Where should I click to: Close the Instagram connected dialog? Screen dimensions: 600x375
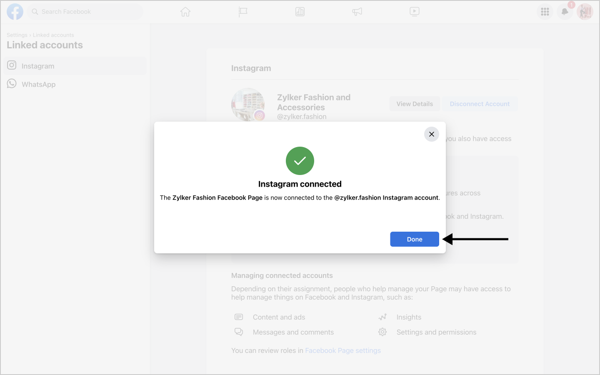point(432,134)
